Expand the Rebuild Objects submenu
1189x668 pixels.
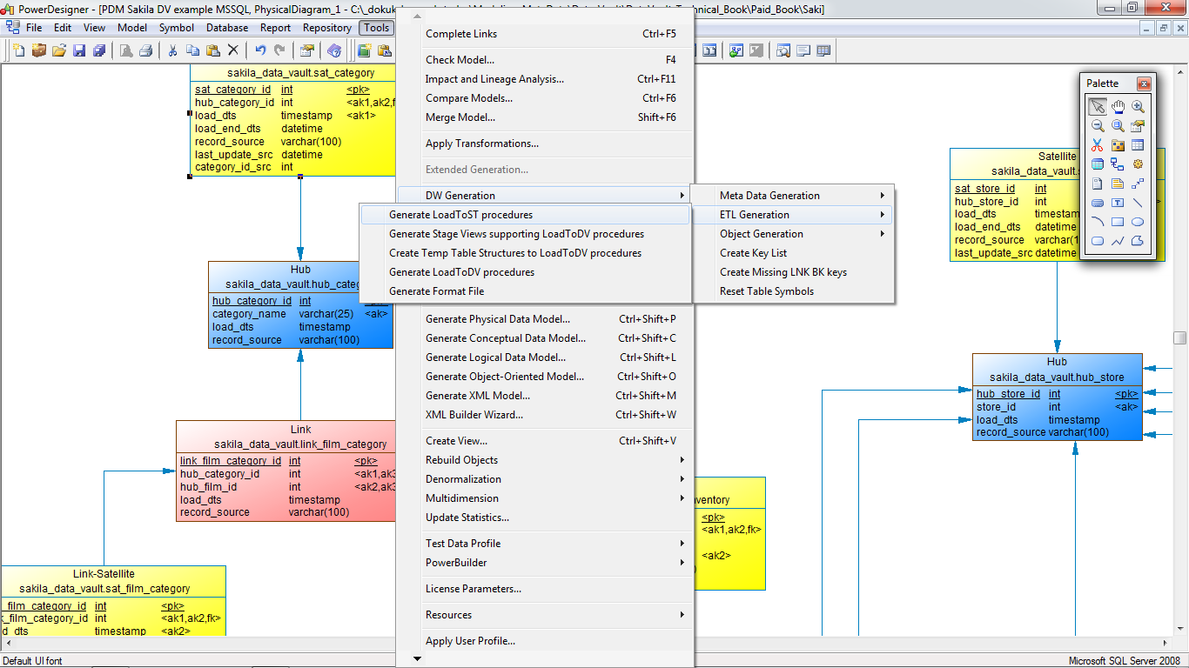546,460
